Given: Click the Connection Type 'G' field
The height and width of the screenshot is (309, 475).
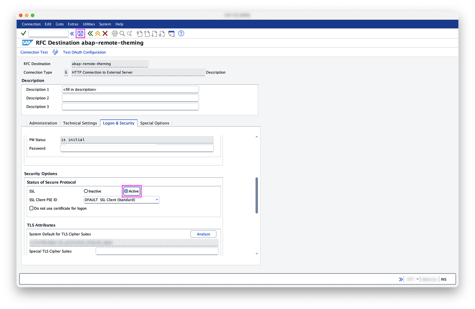Looking at the screenshot, I should [66, 72].
